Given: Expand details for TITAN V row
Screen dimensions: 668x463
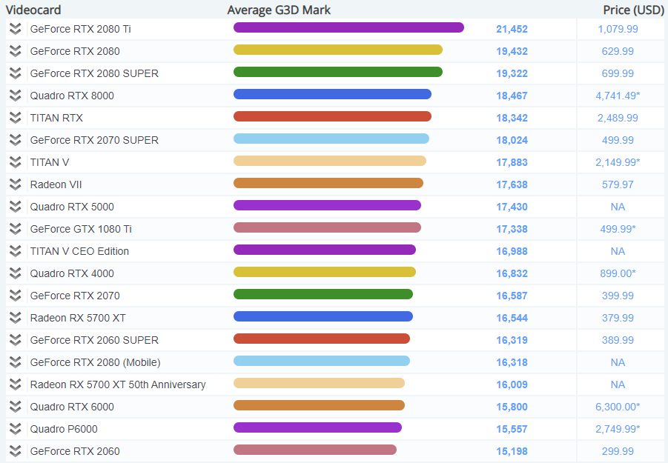Looking at the screenshot, I should (x=16, y=162).
